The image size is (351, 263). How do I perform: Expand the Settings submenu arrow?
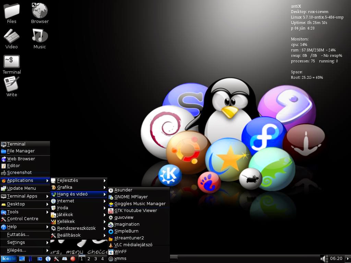pyautogui.click(x=47, y=242)
